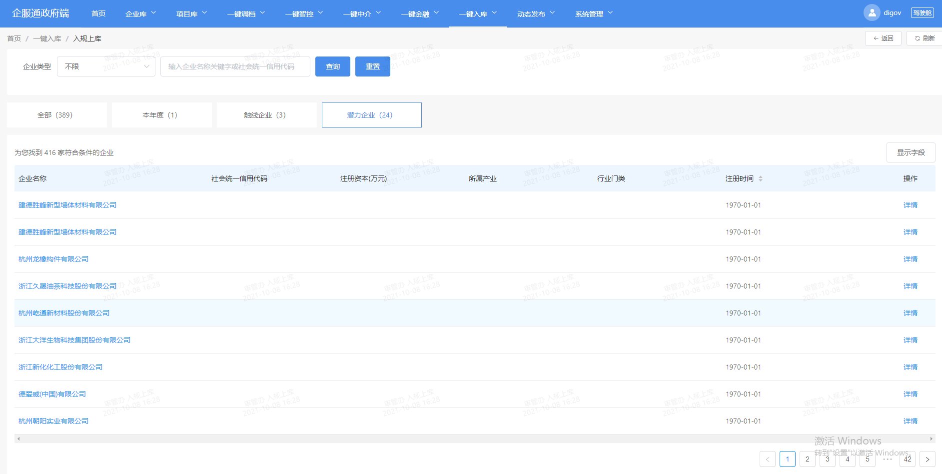View 详情 for 德爱威(中国)有限公司
The height and width of the screenshot is (474, 942).
click(x=911, y=394)
